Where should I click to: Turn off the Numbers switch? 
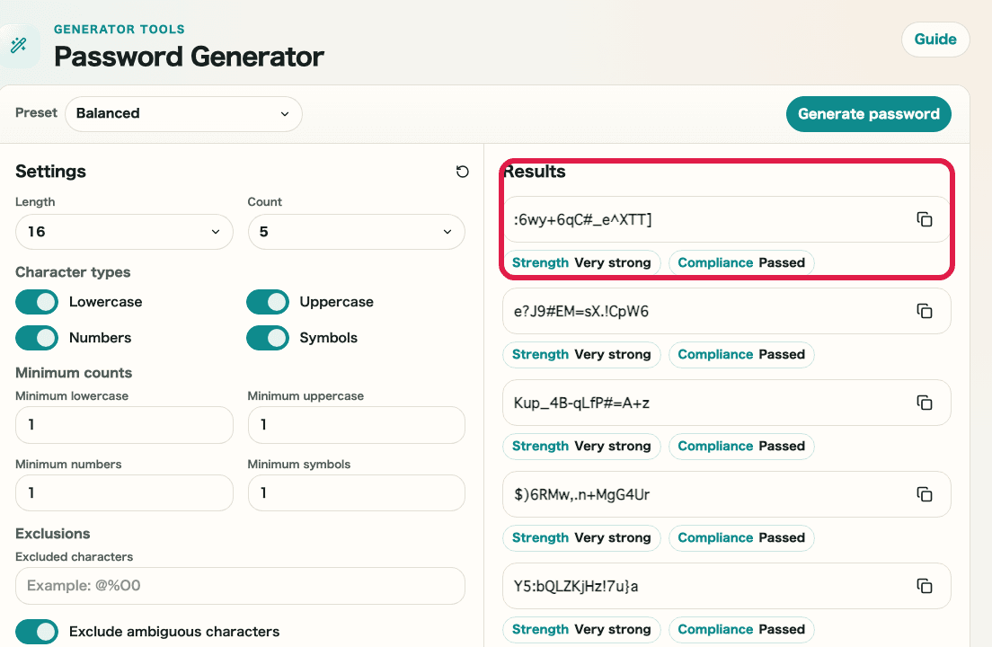[x=37, y=338]
